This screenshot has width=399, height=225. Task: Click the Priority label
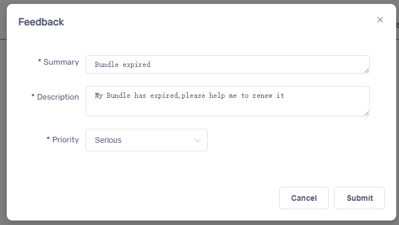65,139
